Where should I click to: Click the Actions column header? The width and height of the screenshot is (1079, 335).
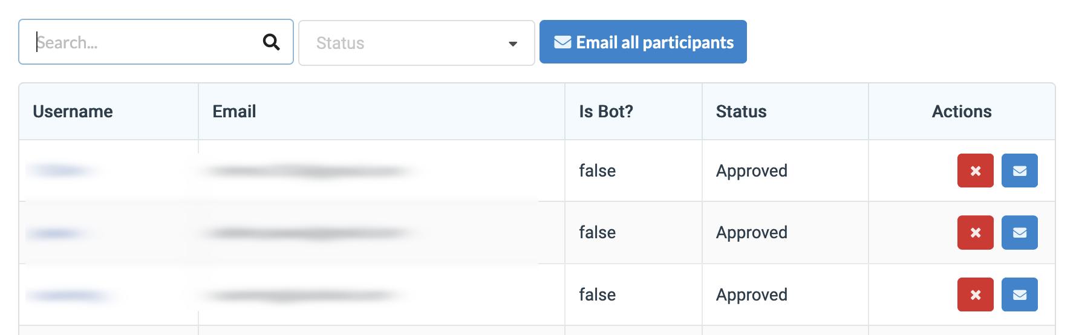[x=961, y=111]
